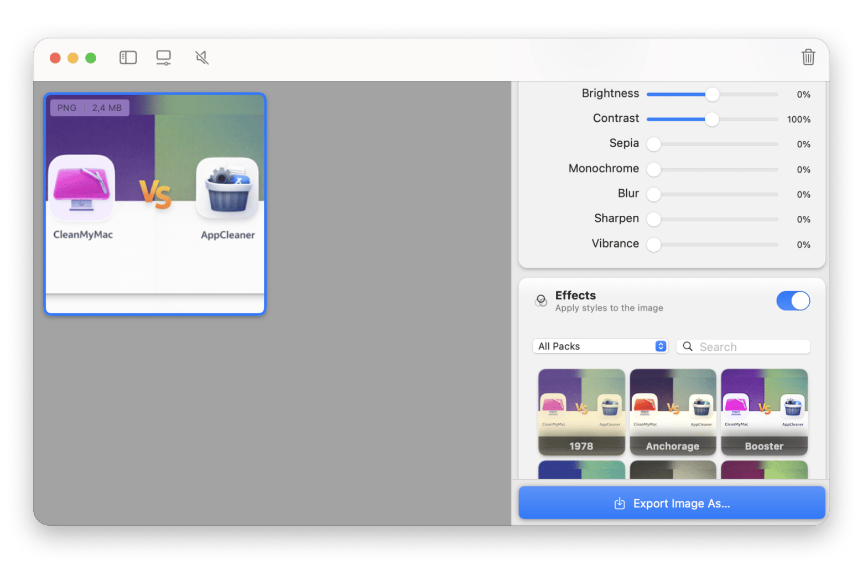This screenshot has height=570, width=863.
Task: Click the trash icon to delete image
Action: [808, 57]
